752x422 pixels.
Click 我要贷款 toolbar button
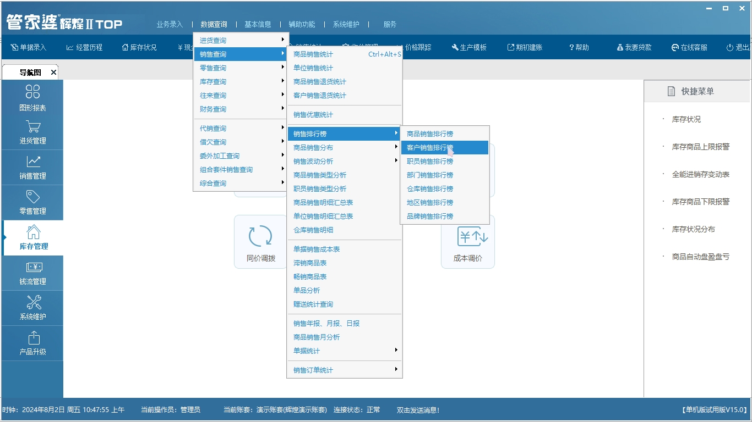[x=634, y=47]
